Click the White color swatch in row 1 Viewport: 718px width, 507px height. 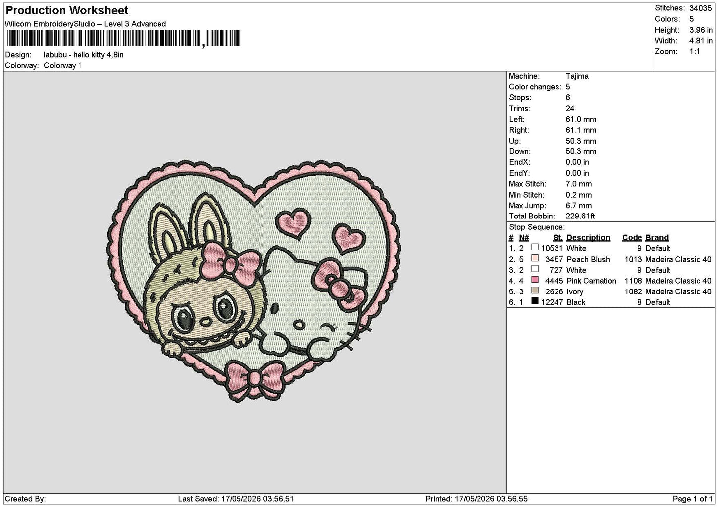pyautogui.click(x=535, y=247)
